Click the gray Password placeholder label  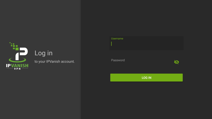(x=118, y=60)
